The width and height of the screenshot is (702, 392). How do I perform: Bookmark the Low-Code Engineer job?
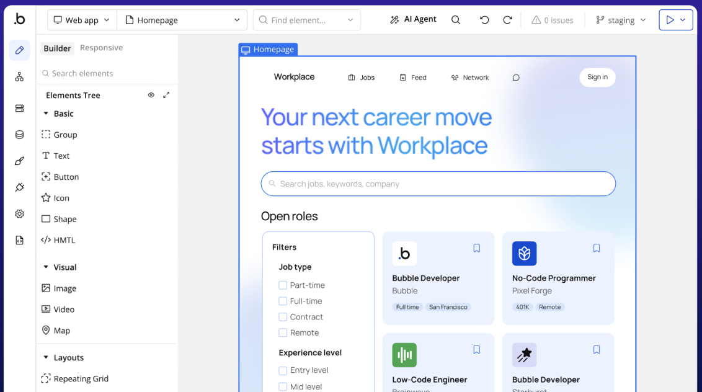[476, 349]
